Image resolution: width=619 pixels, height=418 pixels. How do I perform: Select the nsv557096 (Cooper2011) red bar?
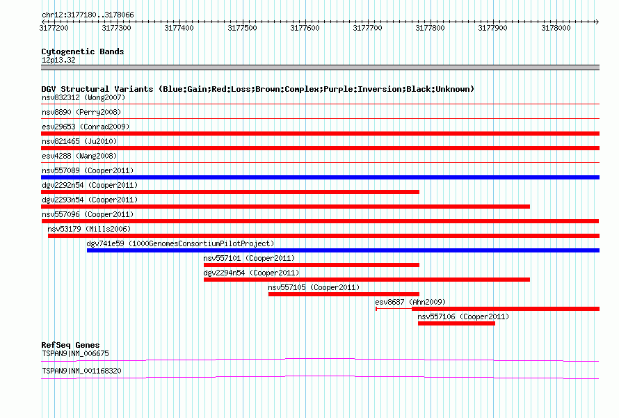320,221
